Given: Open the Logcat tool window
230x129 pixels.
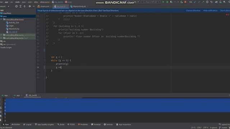Looking at the screenshot, I should (x=27, y=124).
